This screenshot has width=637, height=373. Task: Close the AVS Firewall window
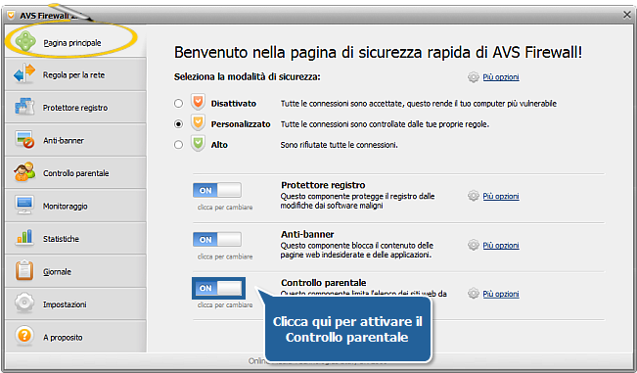click(627, 15)
